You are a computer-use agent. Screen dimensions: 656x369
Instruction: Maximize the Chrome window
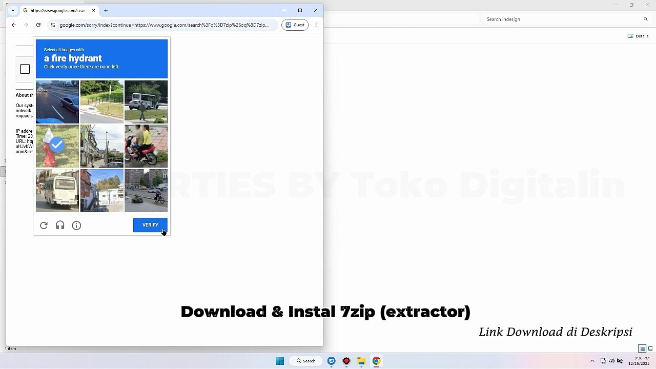300,10
